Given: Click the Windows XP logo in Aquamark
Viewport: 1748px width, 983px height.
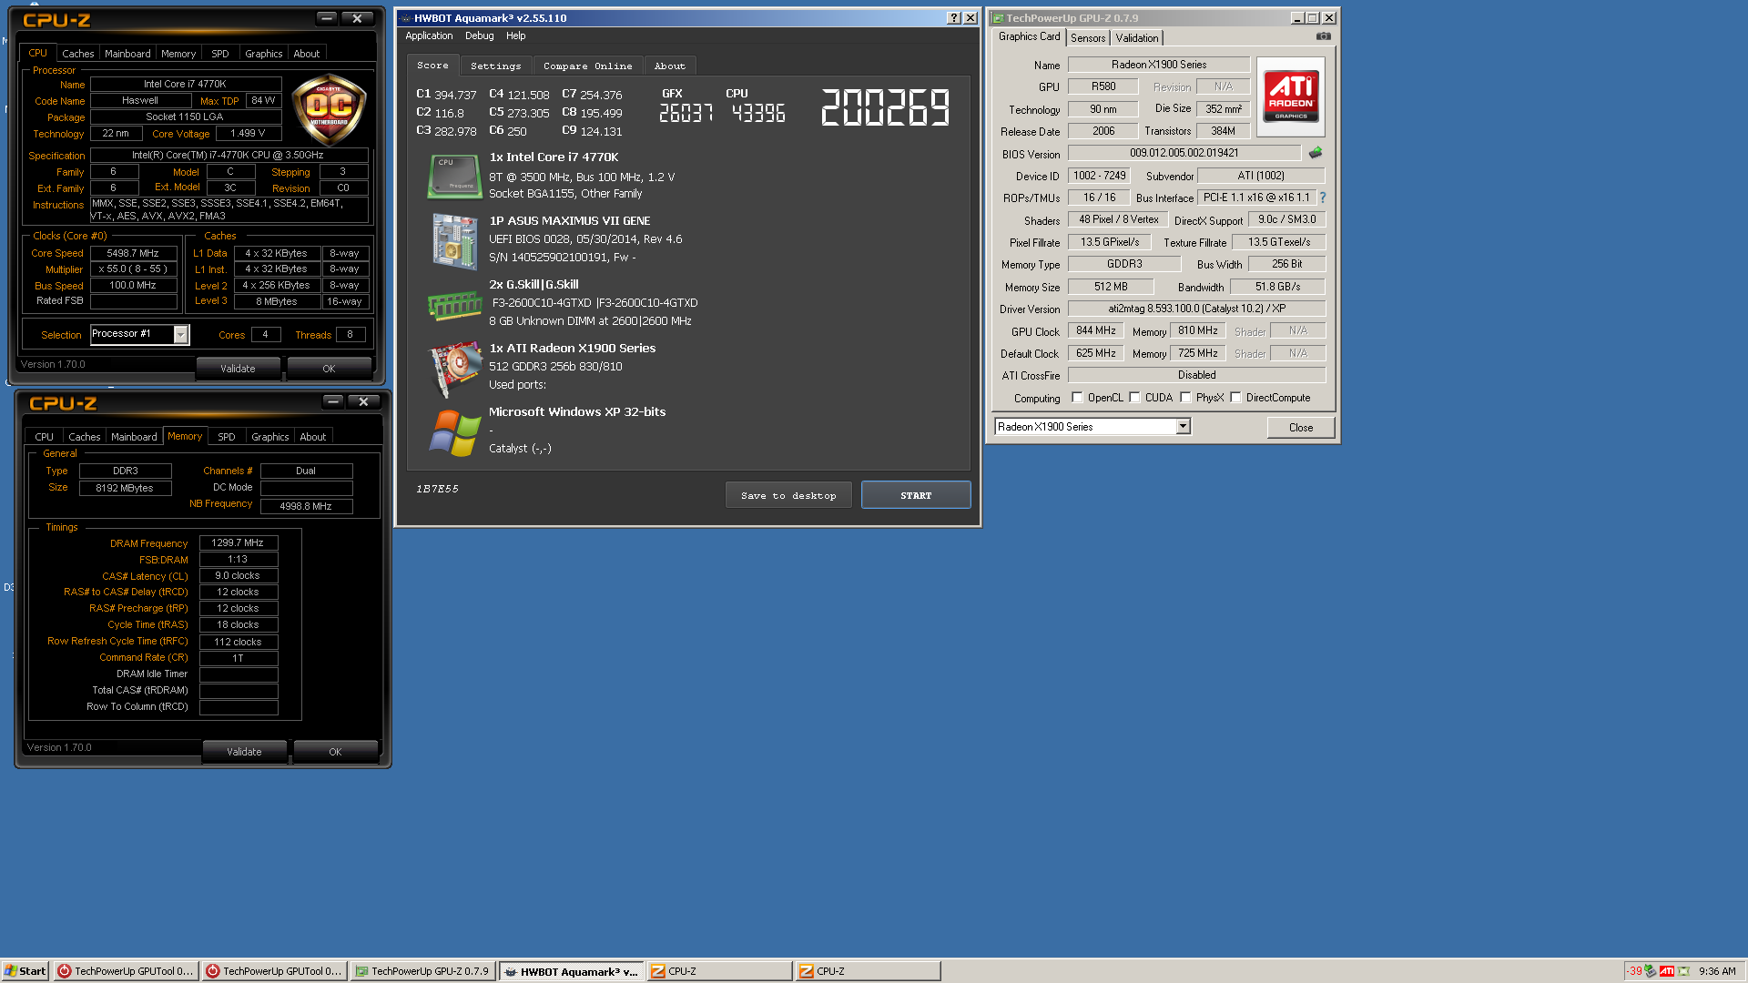Looking at the screenshot, I should tap(454, 432).
